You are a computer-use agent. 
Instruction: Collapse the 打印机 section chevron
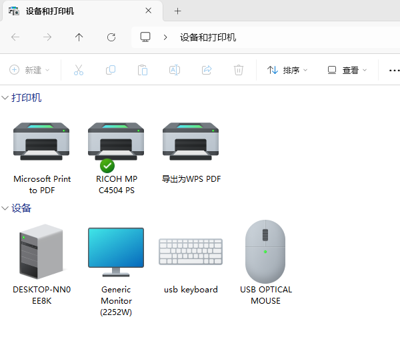coord(5,98)
